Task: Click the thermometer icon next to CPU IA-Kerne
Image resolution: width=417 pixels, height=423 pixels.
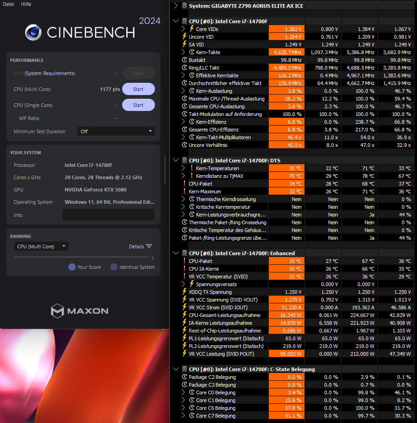Action: click(184, 269)
